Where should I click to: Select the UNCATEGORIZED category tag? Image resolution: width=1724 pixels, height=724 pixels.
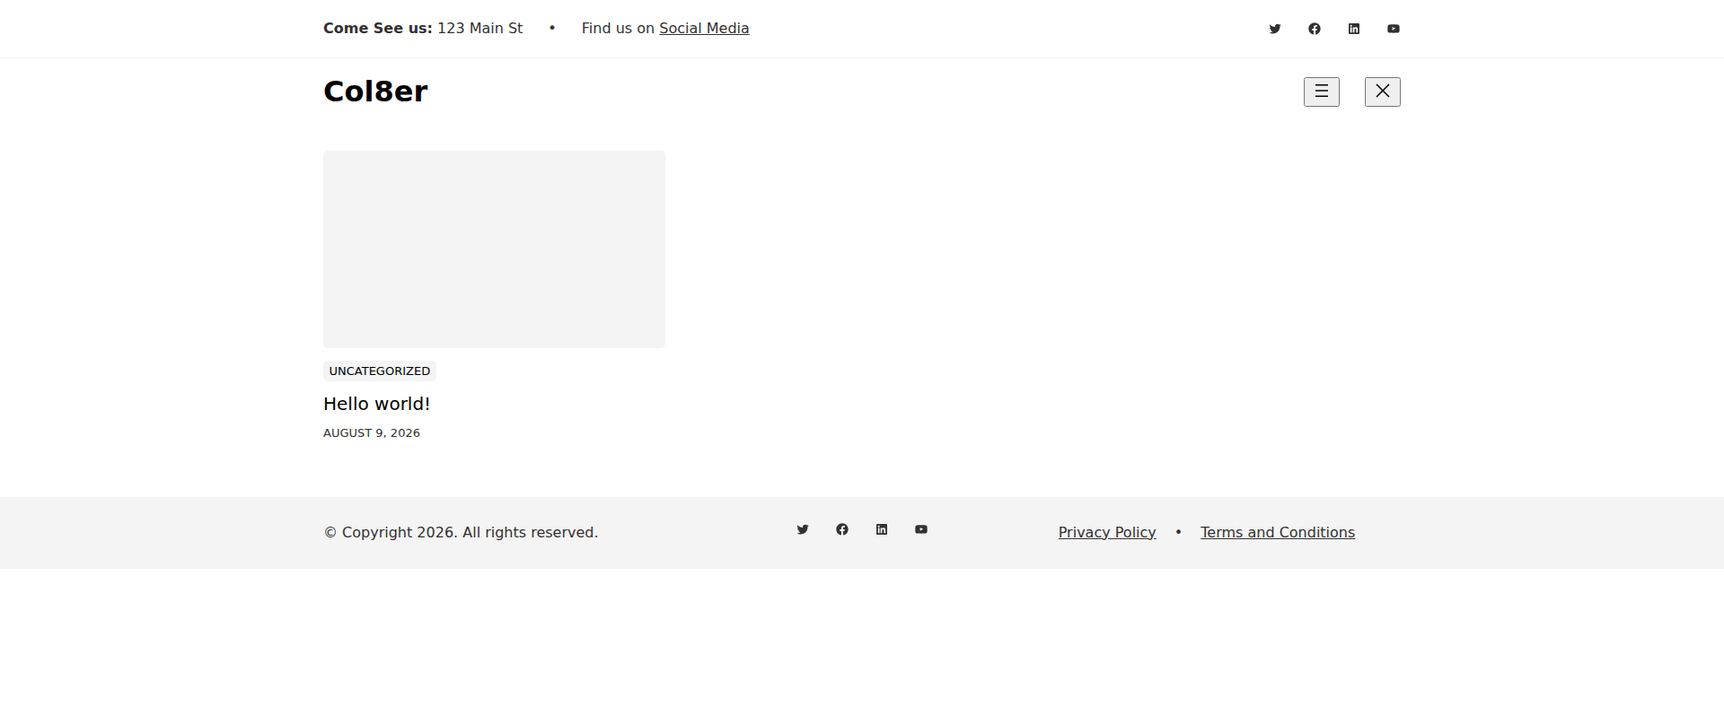[x=380, y=371]
